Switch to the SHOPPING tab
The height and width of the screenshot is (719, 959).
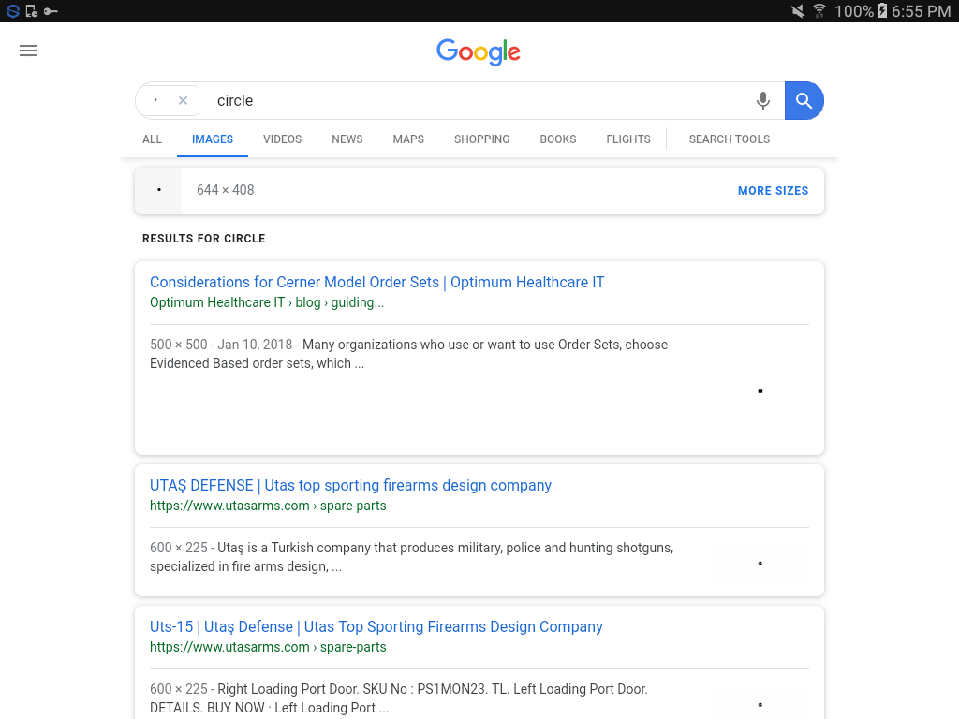482,139
